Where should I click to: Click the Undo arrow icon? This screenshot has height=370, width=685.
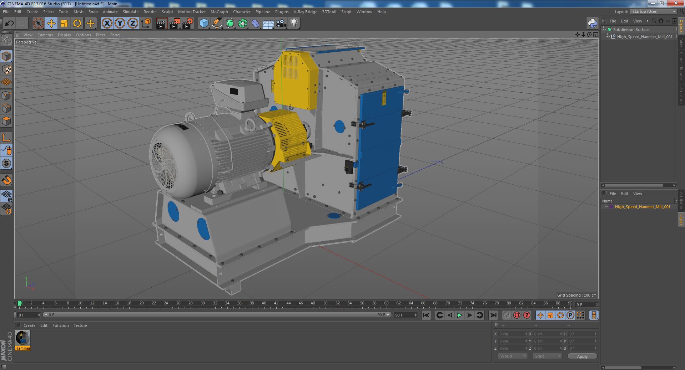(x=9, y=24)
